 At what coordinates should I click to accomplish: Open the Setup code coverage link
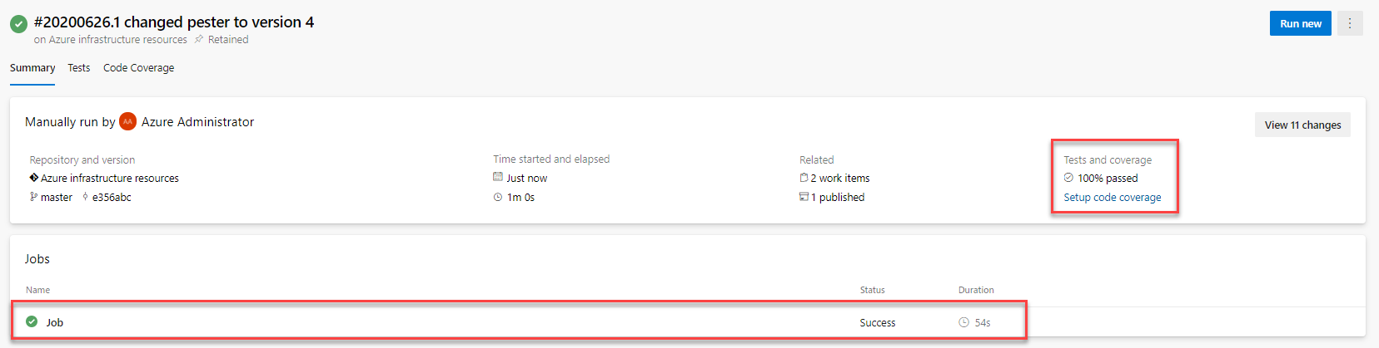pos(1113,198)
